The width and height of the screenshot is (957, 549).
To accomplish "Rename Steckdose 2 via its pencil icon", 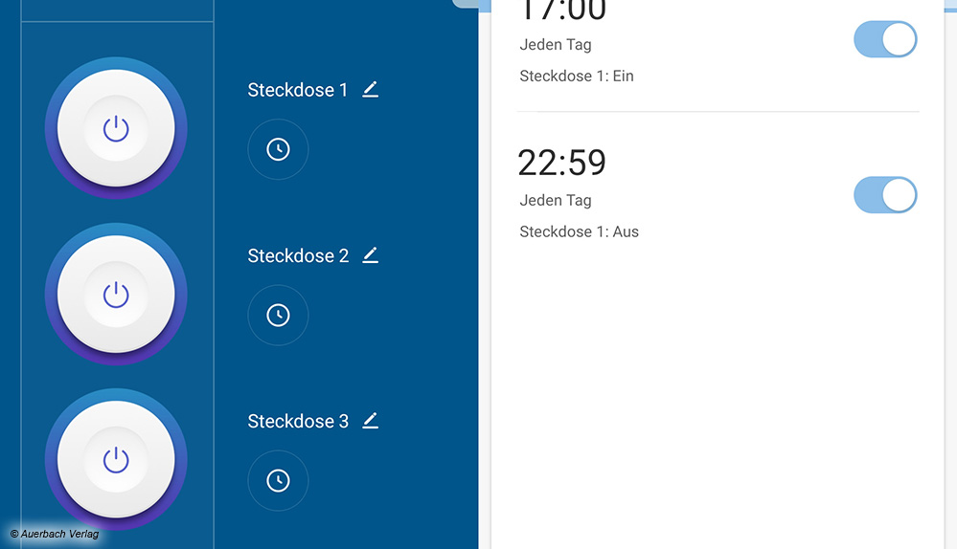I will [x=371, y=255].
